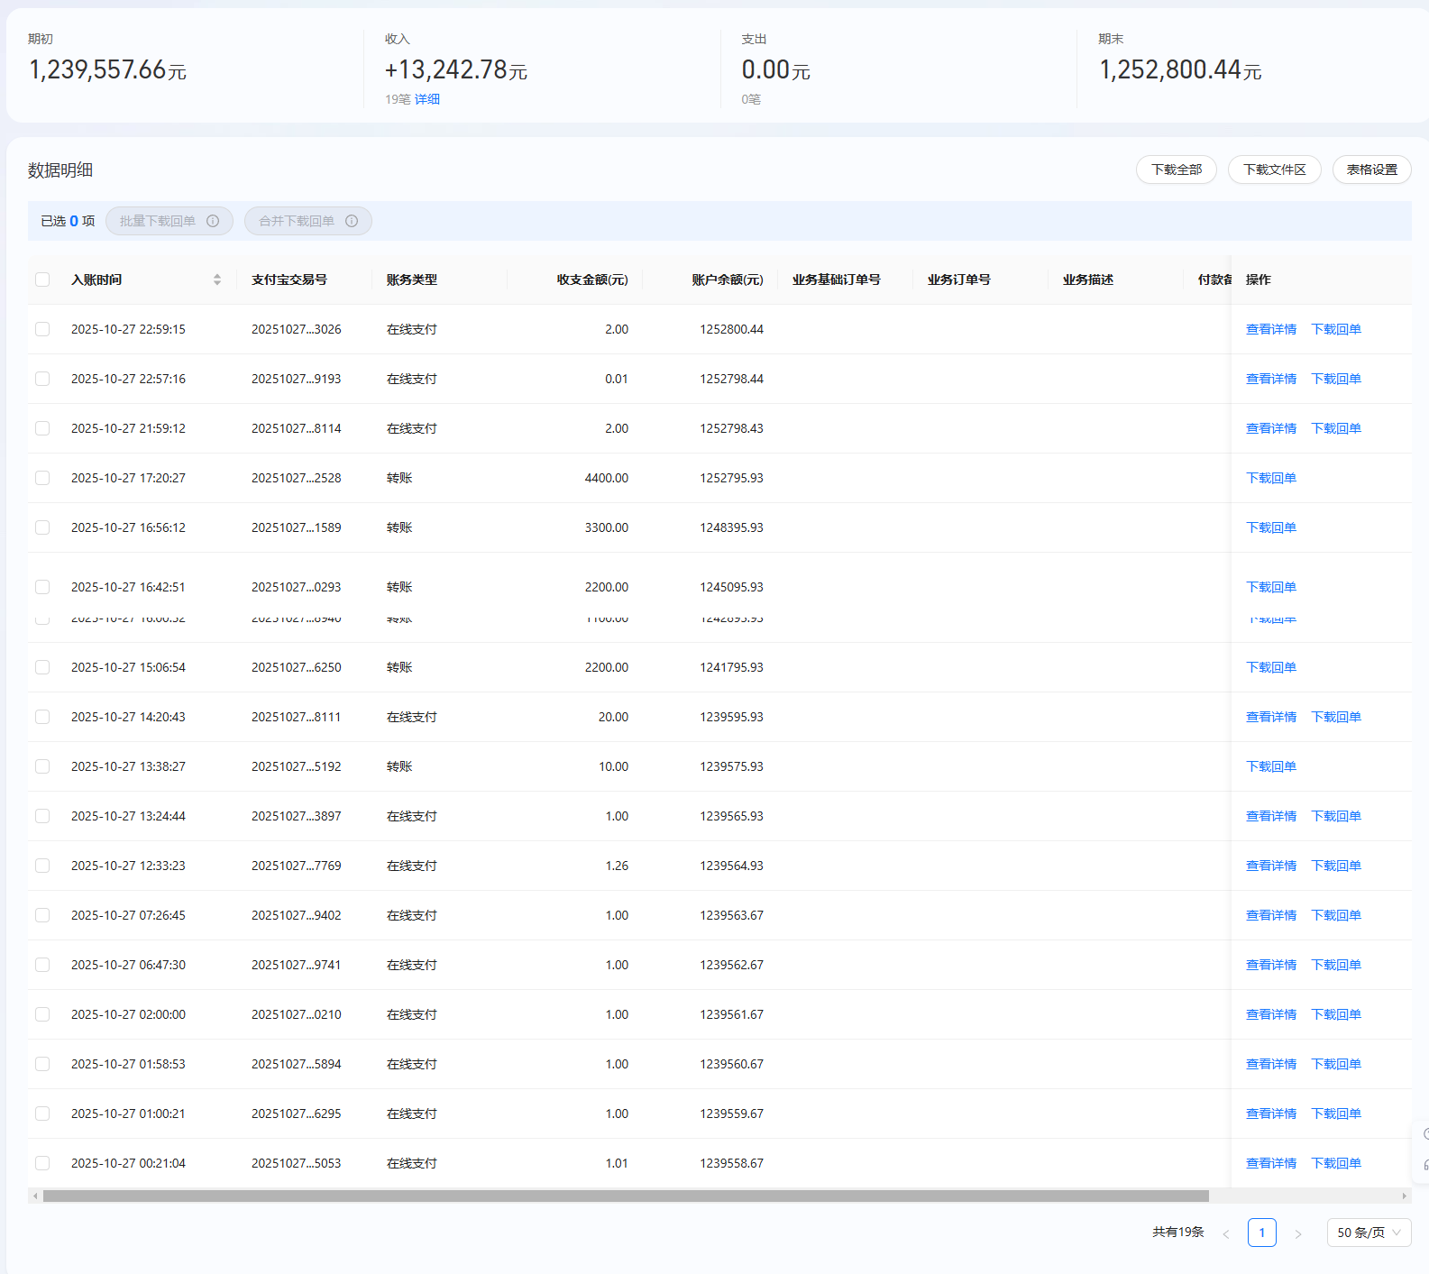Screen dimensions: 1429x1274
Task: Go to previous page arrow
Action: tap(1225, 1233)
